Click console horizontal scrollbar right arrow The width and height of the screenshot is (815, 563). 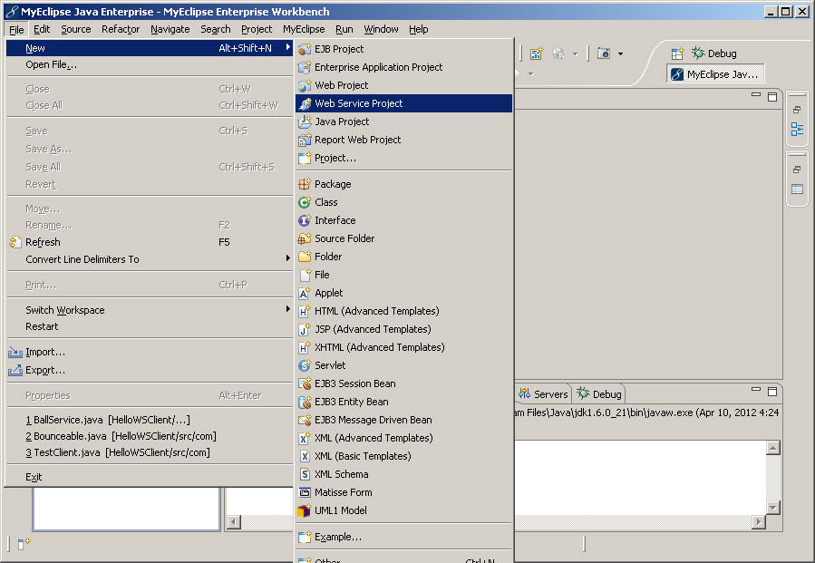[x=759, y=522]
